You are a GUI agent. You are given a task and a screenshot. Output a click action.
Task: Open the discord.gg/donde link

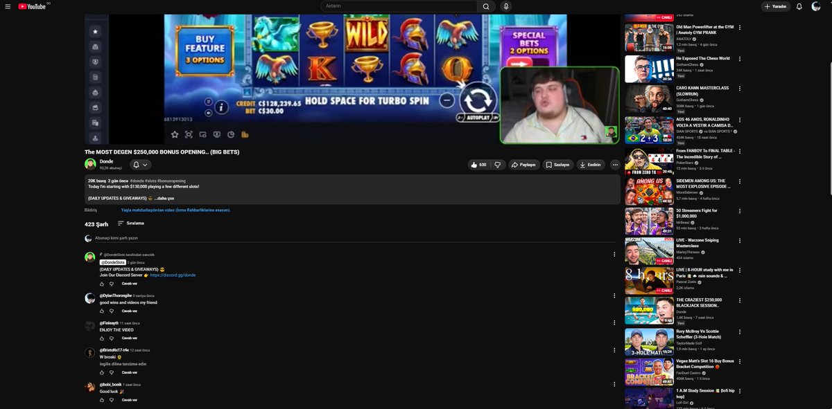coord(173,275)
